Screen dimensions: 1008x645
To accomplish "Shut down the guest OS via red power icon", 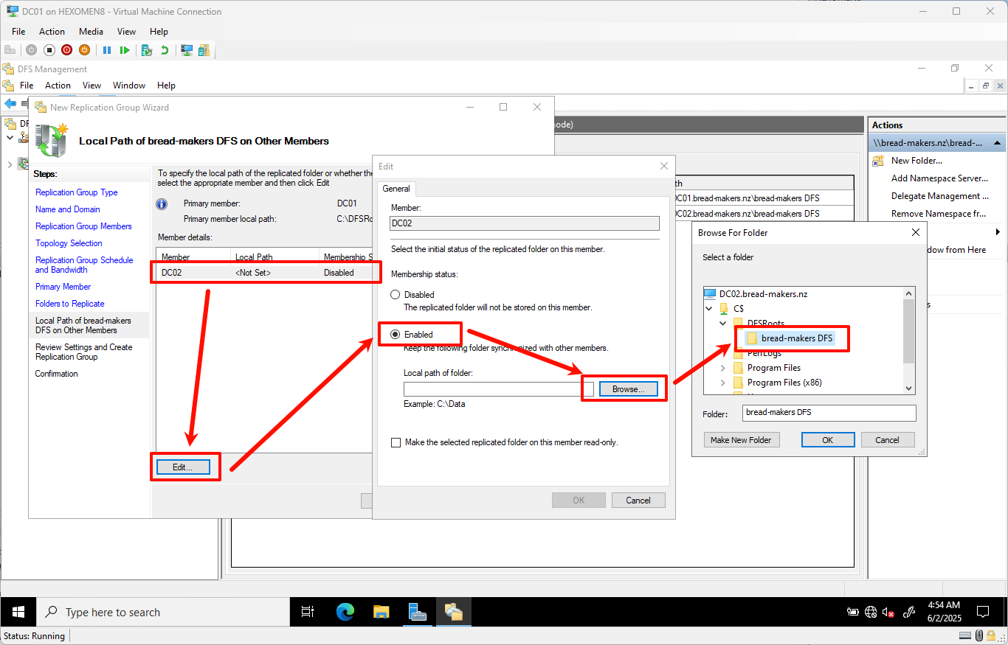I will pyautogui.click(x=66, y=49).
